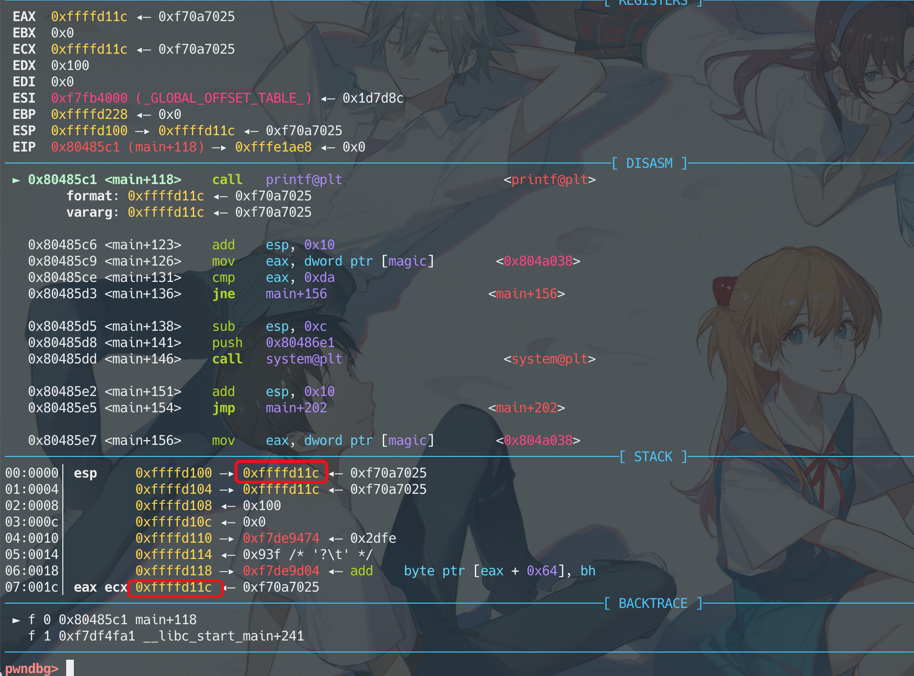Image resolution: width=914 pixels, height=676 pixels.
Task: Click the frame arrow in the backtrace
Action: click(16, 620)
